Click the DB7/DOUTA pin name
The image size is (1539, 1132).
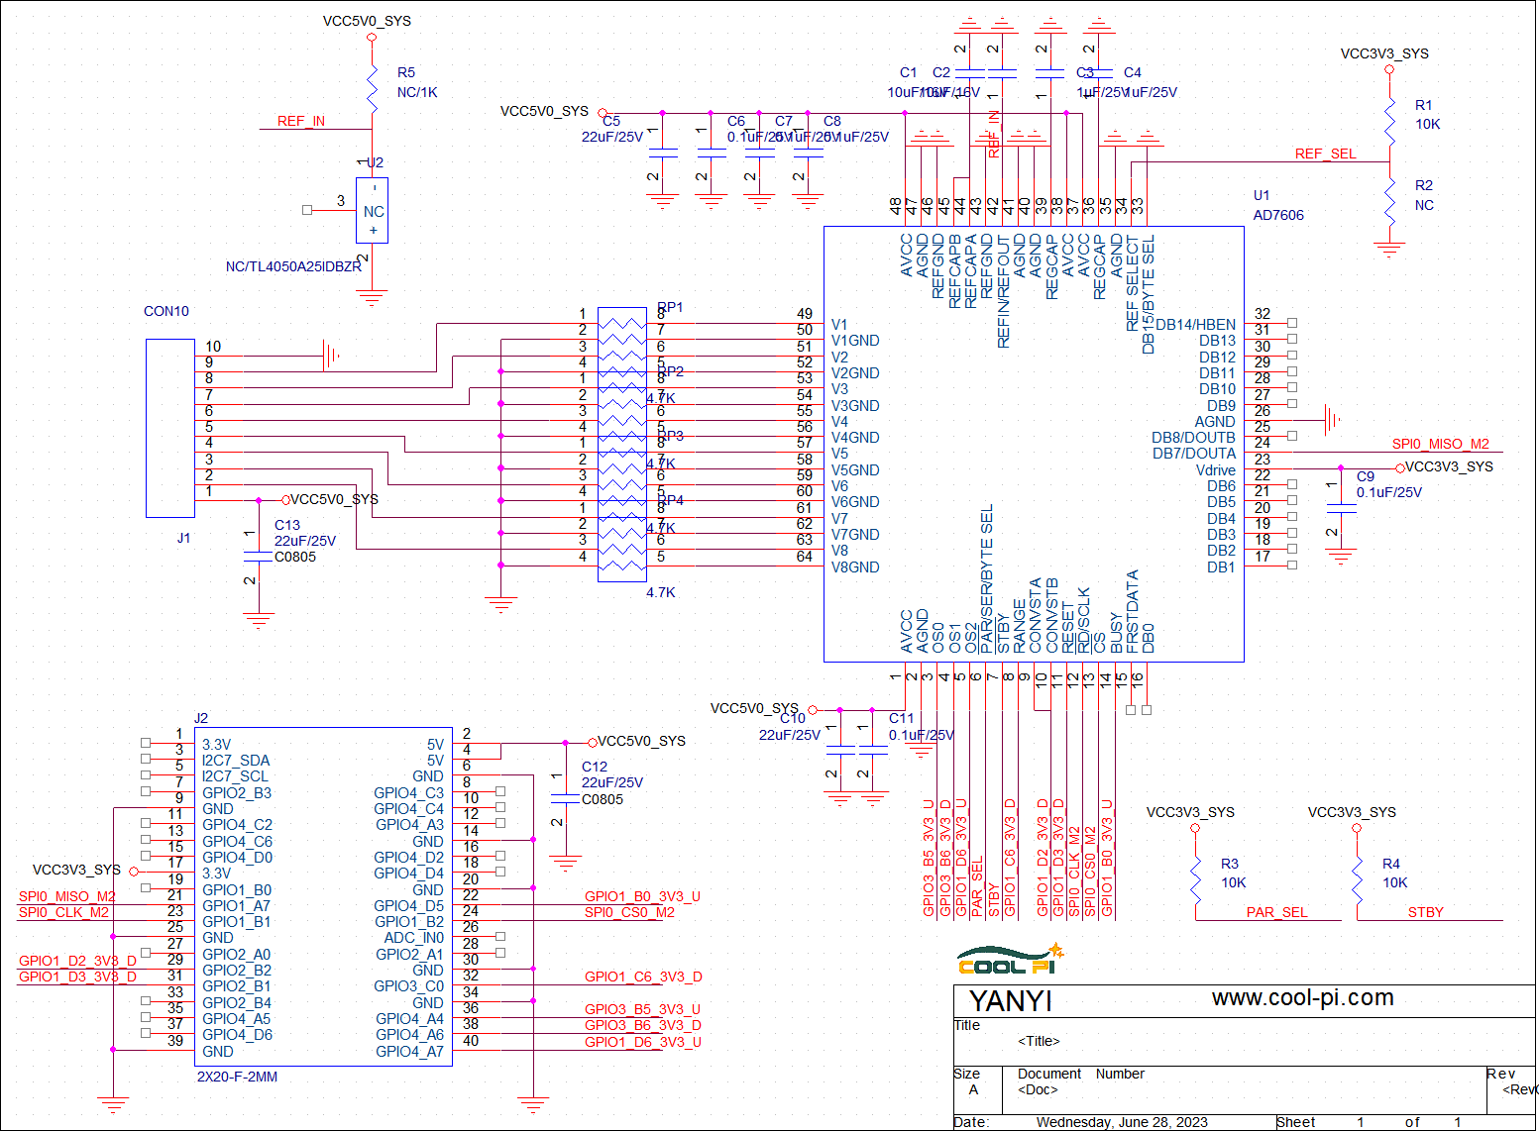1194,454
